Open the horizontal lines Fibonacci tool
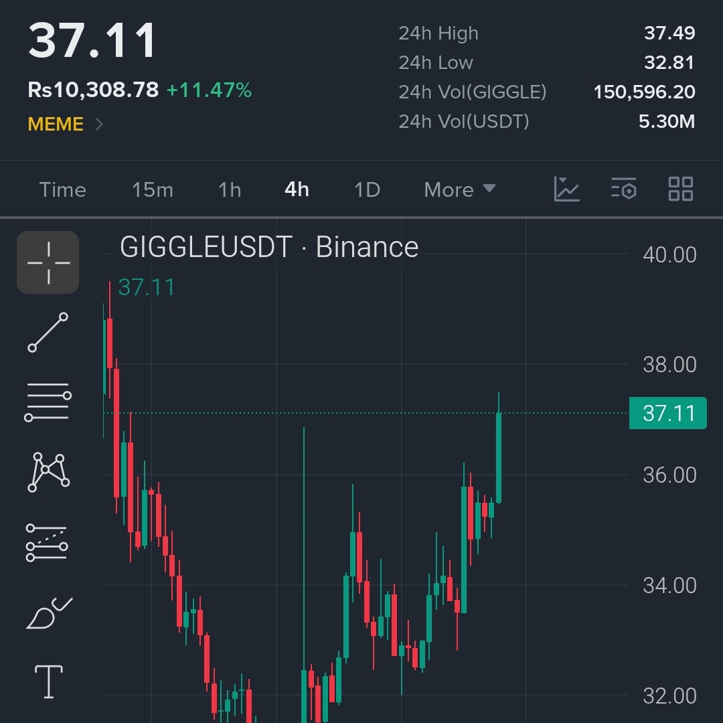 pos(48,402)
